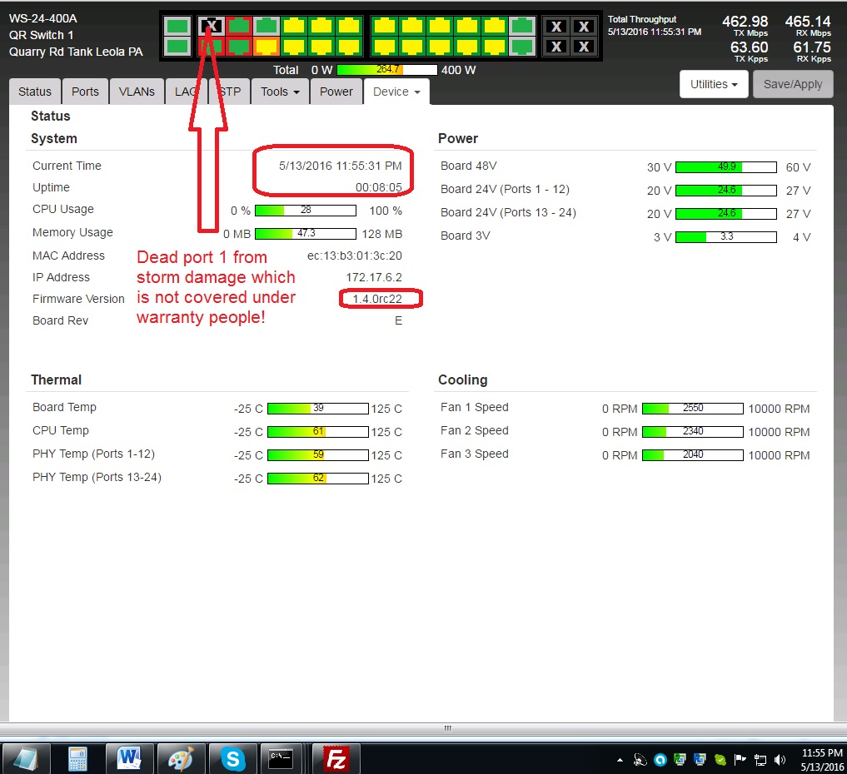This screenshot has height=774, width=847.
Task: Open Command Prompt taskbar icon
Action: (x=282, y=758)
